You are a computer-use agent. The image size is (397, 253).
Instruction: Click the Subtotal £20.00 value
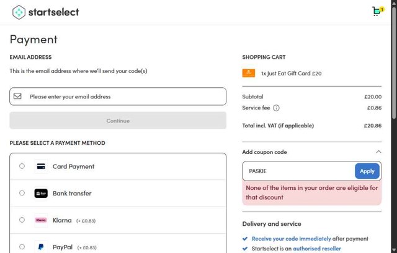pyautogui.click(x=373, y=96)
